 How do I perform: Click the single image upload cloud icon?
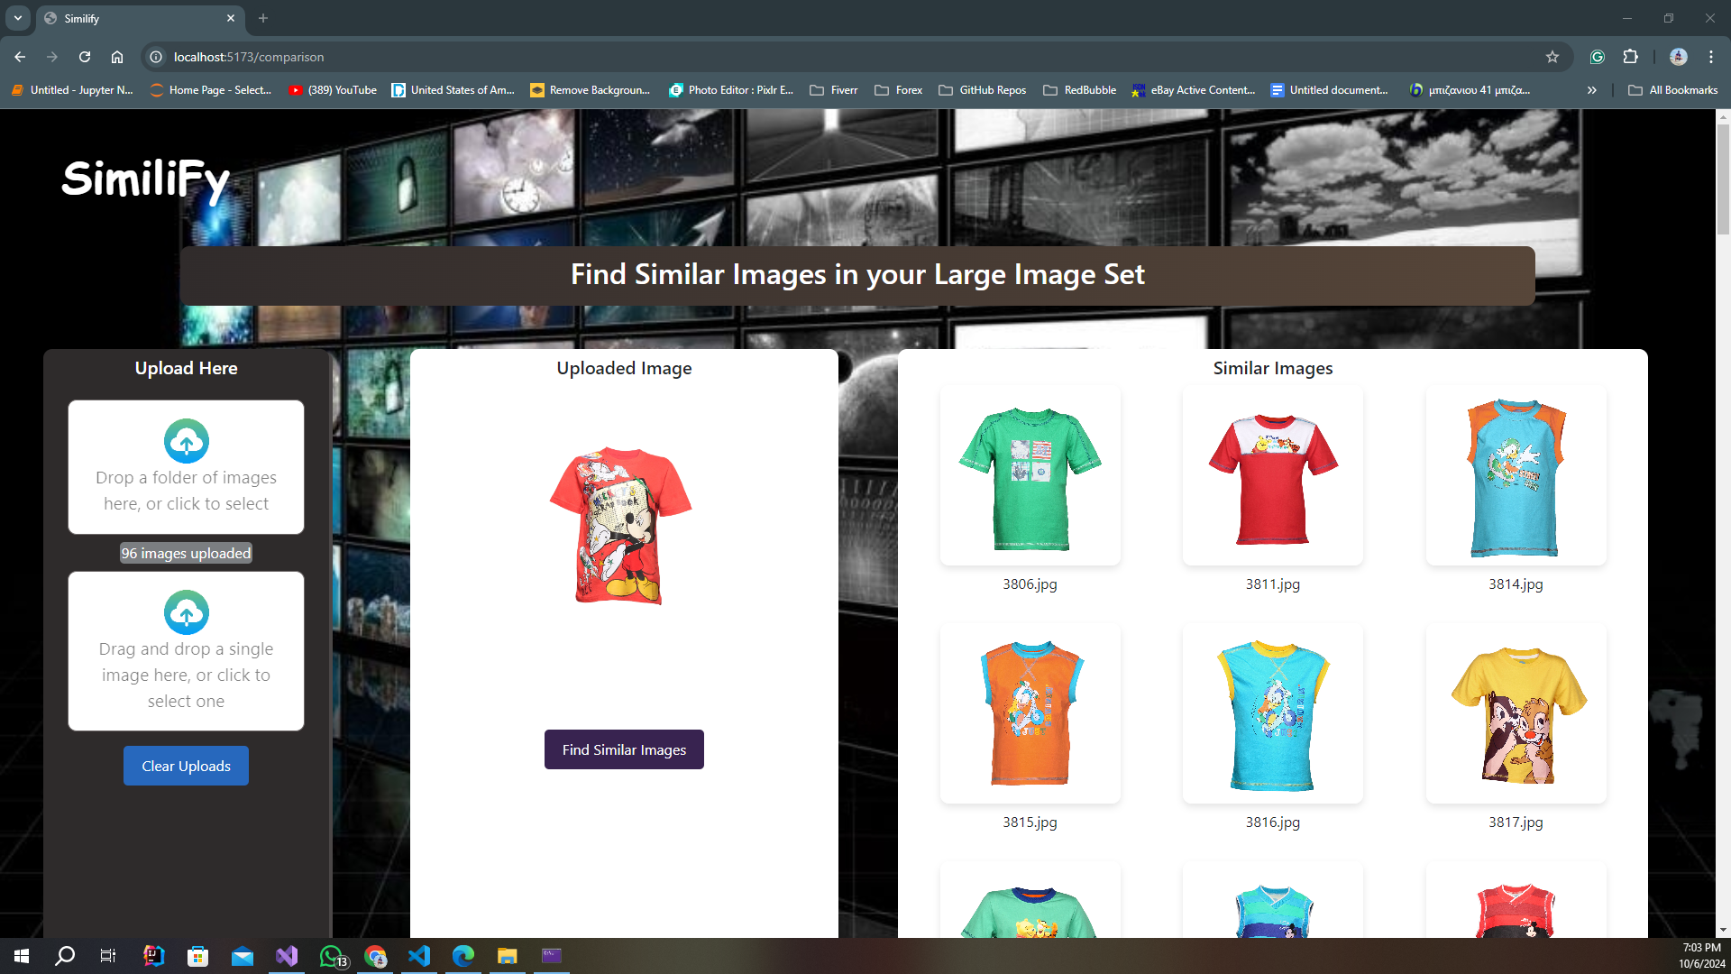[x=187, y=612]
